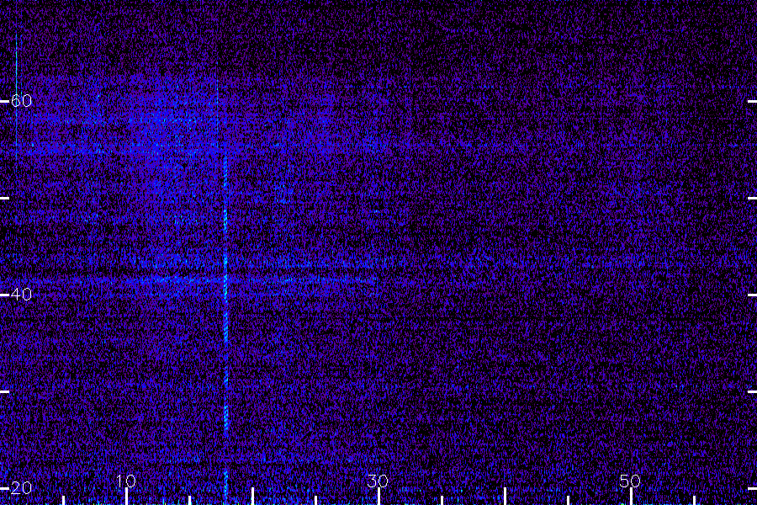Click the horizontal axis label 50
The width and height of the screenshot is (757, 505).
pyautogui.click(x=630, y=481)
